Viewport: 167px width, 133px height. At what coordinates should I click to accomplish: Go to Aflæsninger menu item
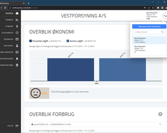tap(7, 33)
